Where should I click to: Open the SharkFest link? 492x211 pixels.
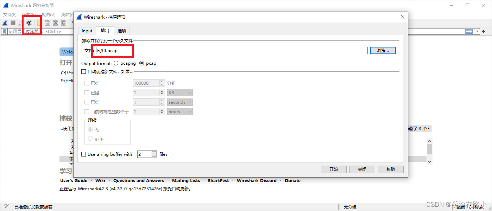pyautogui.click(x=218, y=181)
